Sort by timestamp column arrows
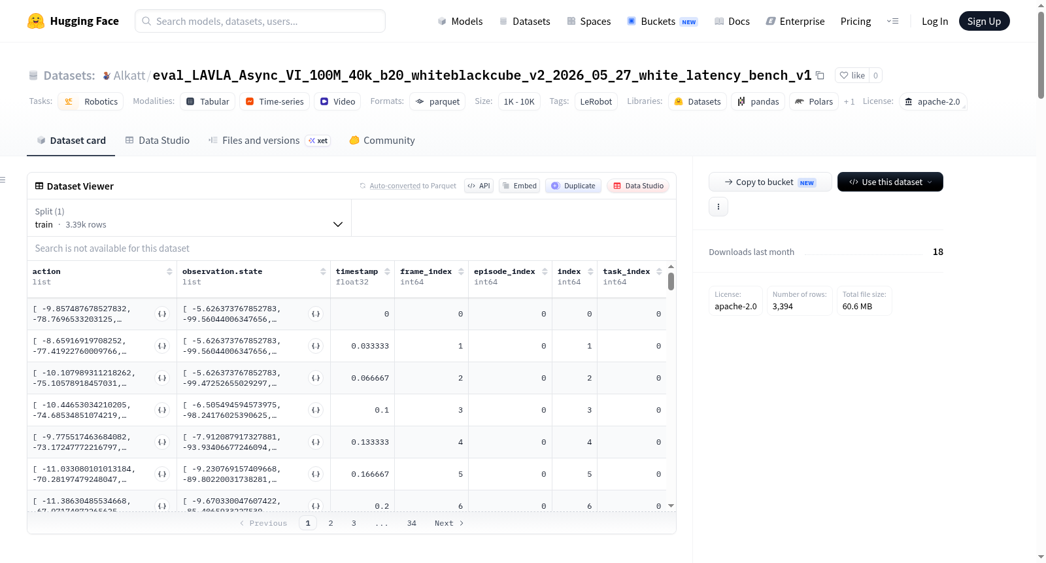Viewport: 1046px width, 563px height. tap(387, 271)
